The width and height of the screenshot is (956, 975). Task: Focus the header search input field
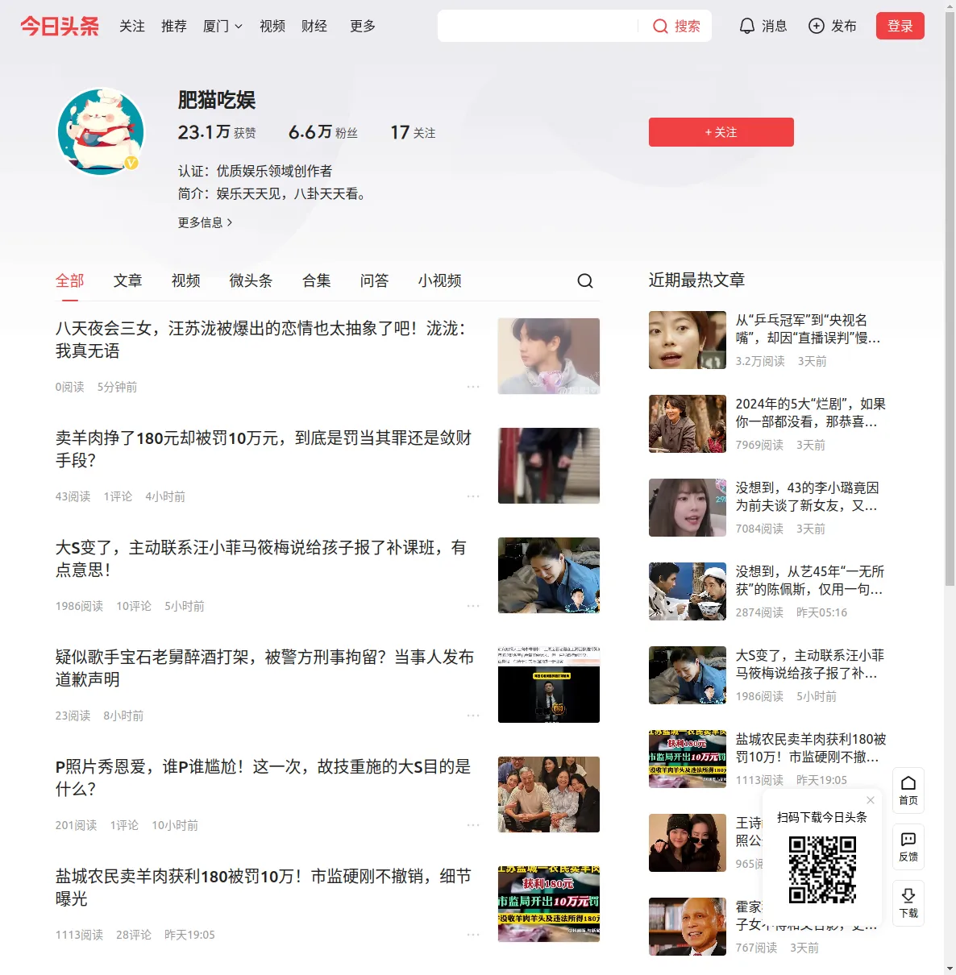tap(538, 26)
